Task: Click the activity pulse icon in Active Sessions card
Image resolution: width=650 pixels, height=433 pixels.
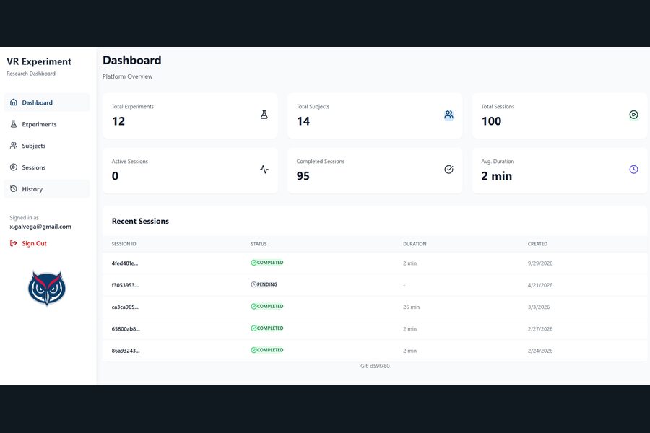Action: pos(264,170)
